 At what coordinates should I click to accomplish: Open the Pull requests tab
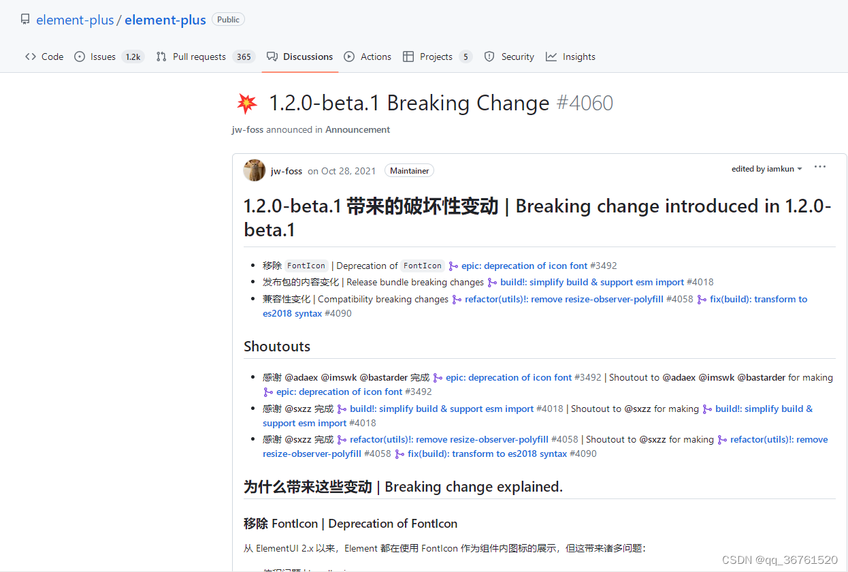click(x=205, y=57)
